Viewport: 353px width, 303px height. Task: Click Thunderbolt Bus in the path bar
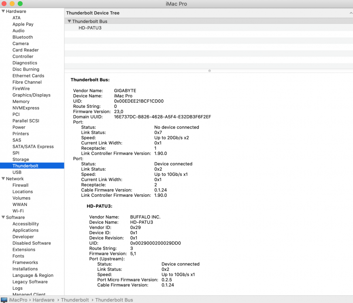(114, 300)
